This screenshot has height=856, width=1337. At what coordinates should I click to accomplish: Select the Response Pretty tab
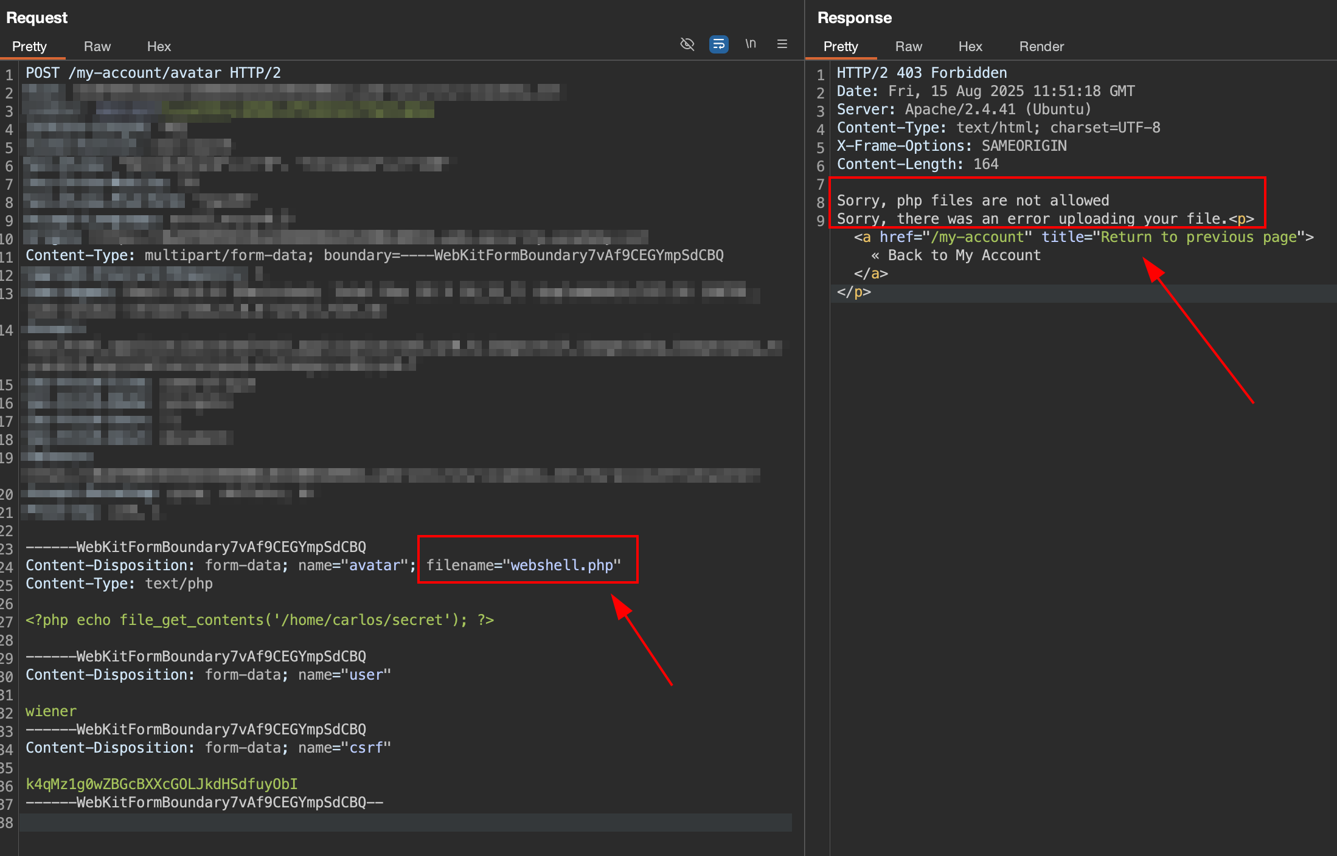(841, 46)
